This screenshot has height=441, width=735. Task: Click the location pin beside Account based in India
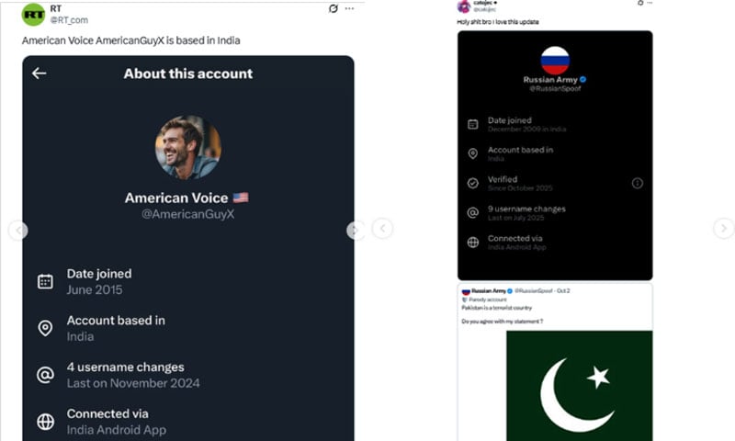45,328
